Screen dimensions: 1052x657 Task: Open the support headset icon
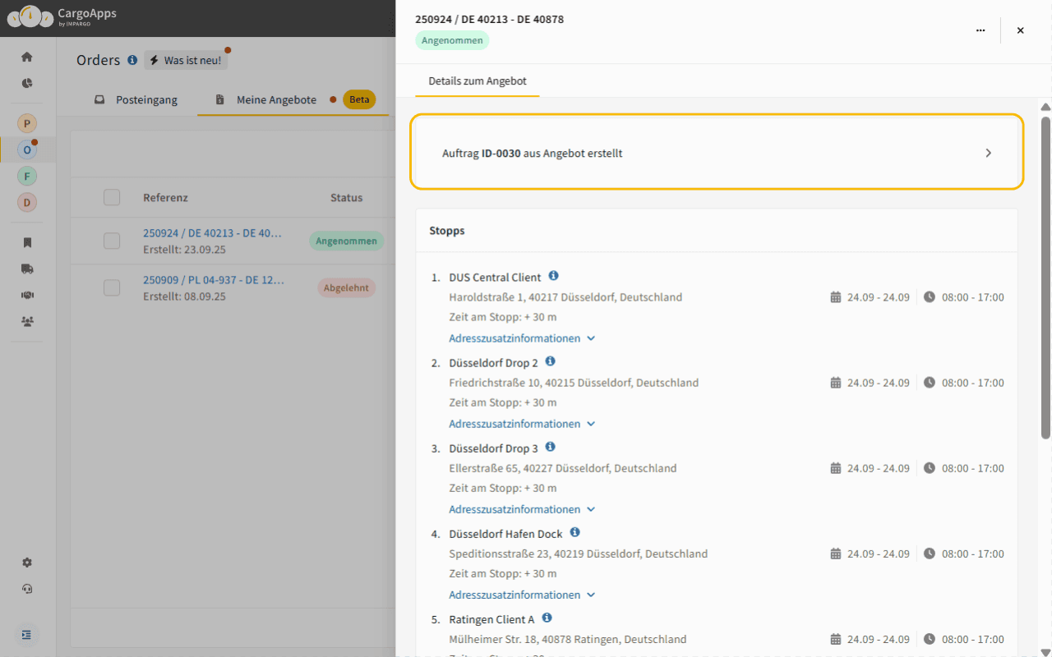[26, 589]
